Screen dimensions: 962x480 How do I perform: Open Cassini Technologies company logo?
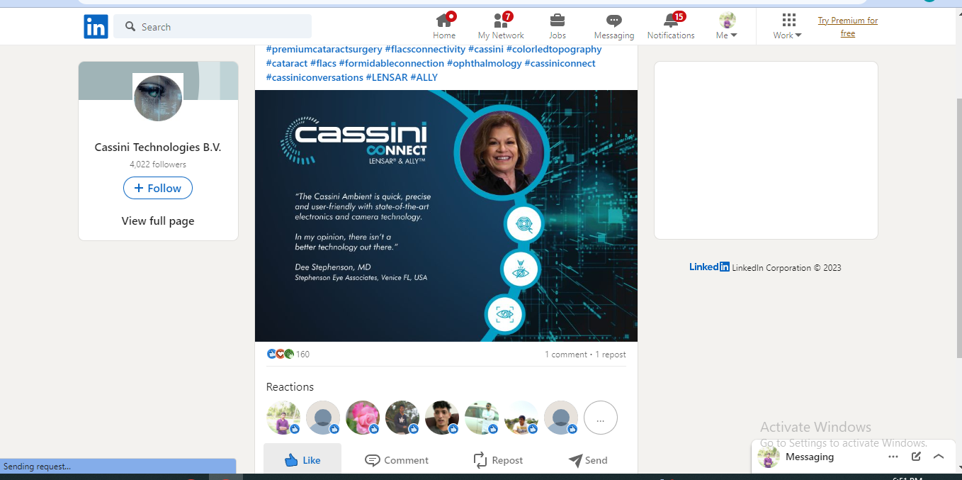(158, 98)
